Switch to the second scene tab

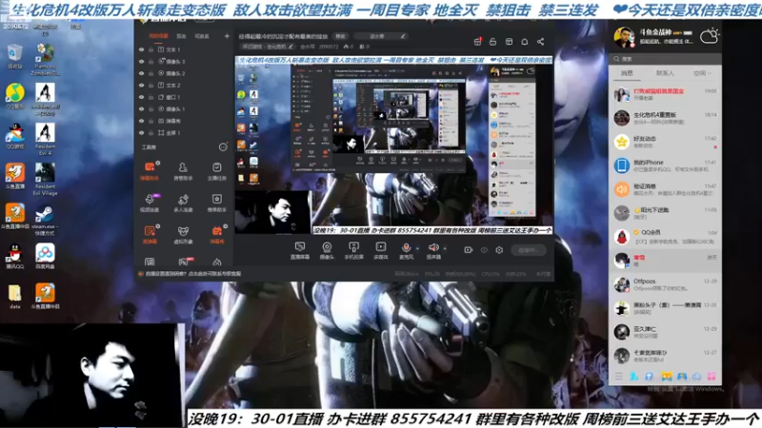tap(181, 36)
